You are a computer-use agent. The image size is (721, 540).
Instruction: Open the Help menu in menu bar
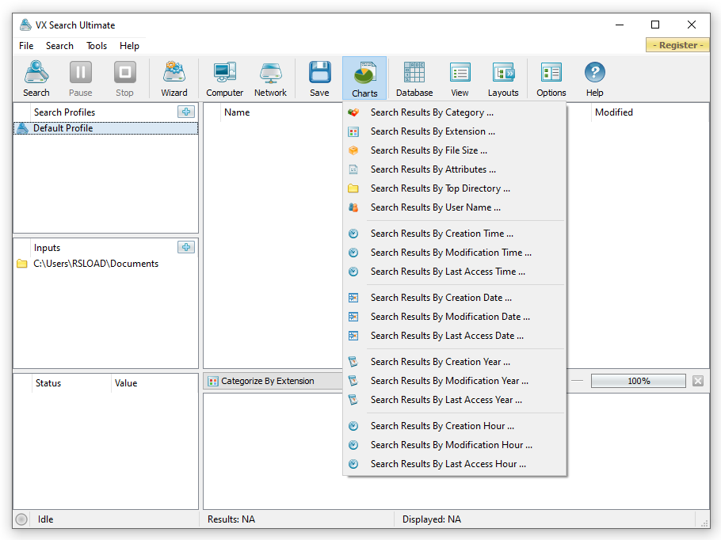pos(129,46)
